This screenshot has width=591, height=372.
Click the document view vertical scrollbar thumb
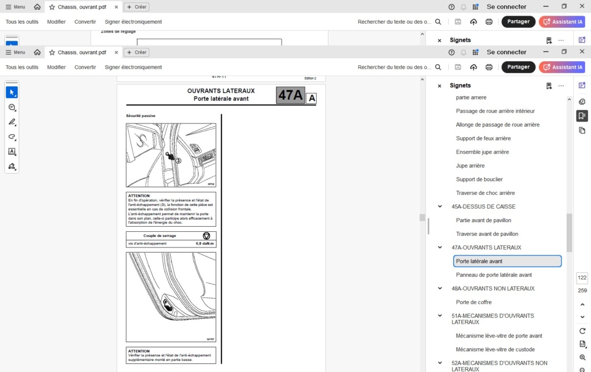coord(422,217)
